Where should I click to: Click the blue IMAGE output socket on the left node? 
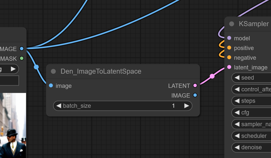tap(21, 49)
